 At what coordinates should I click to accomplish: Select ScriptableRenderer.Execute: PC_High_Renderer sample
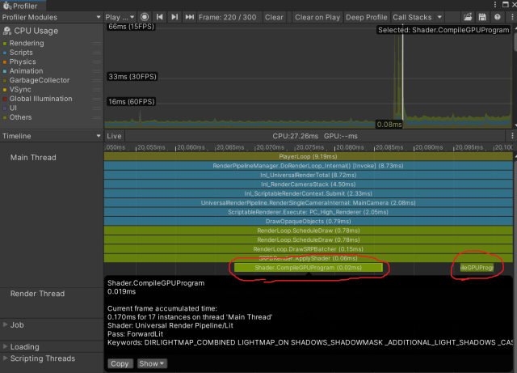point(309,212)
